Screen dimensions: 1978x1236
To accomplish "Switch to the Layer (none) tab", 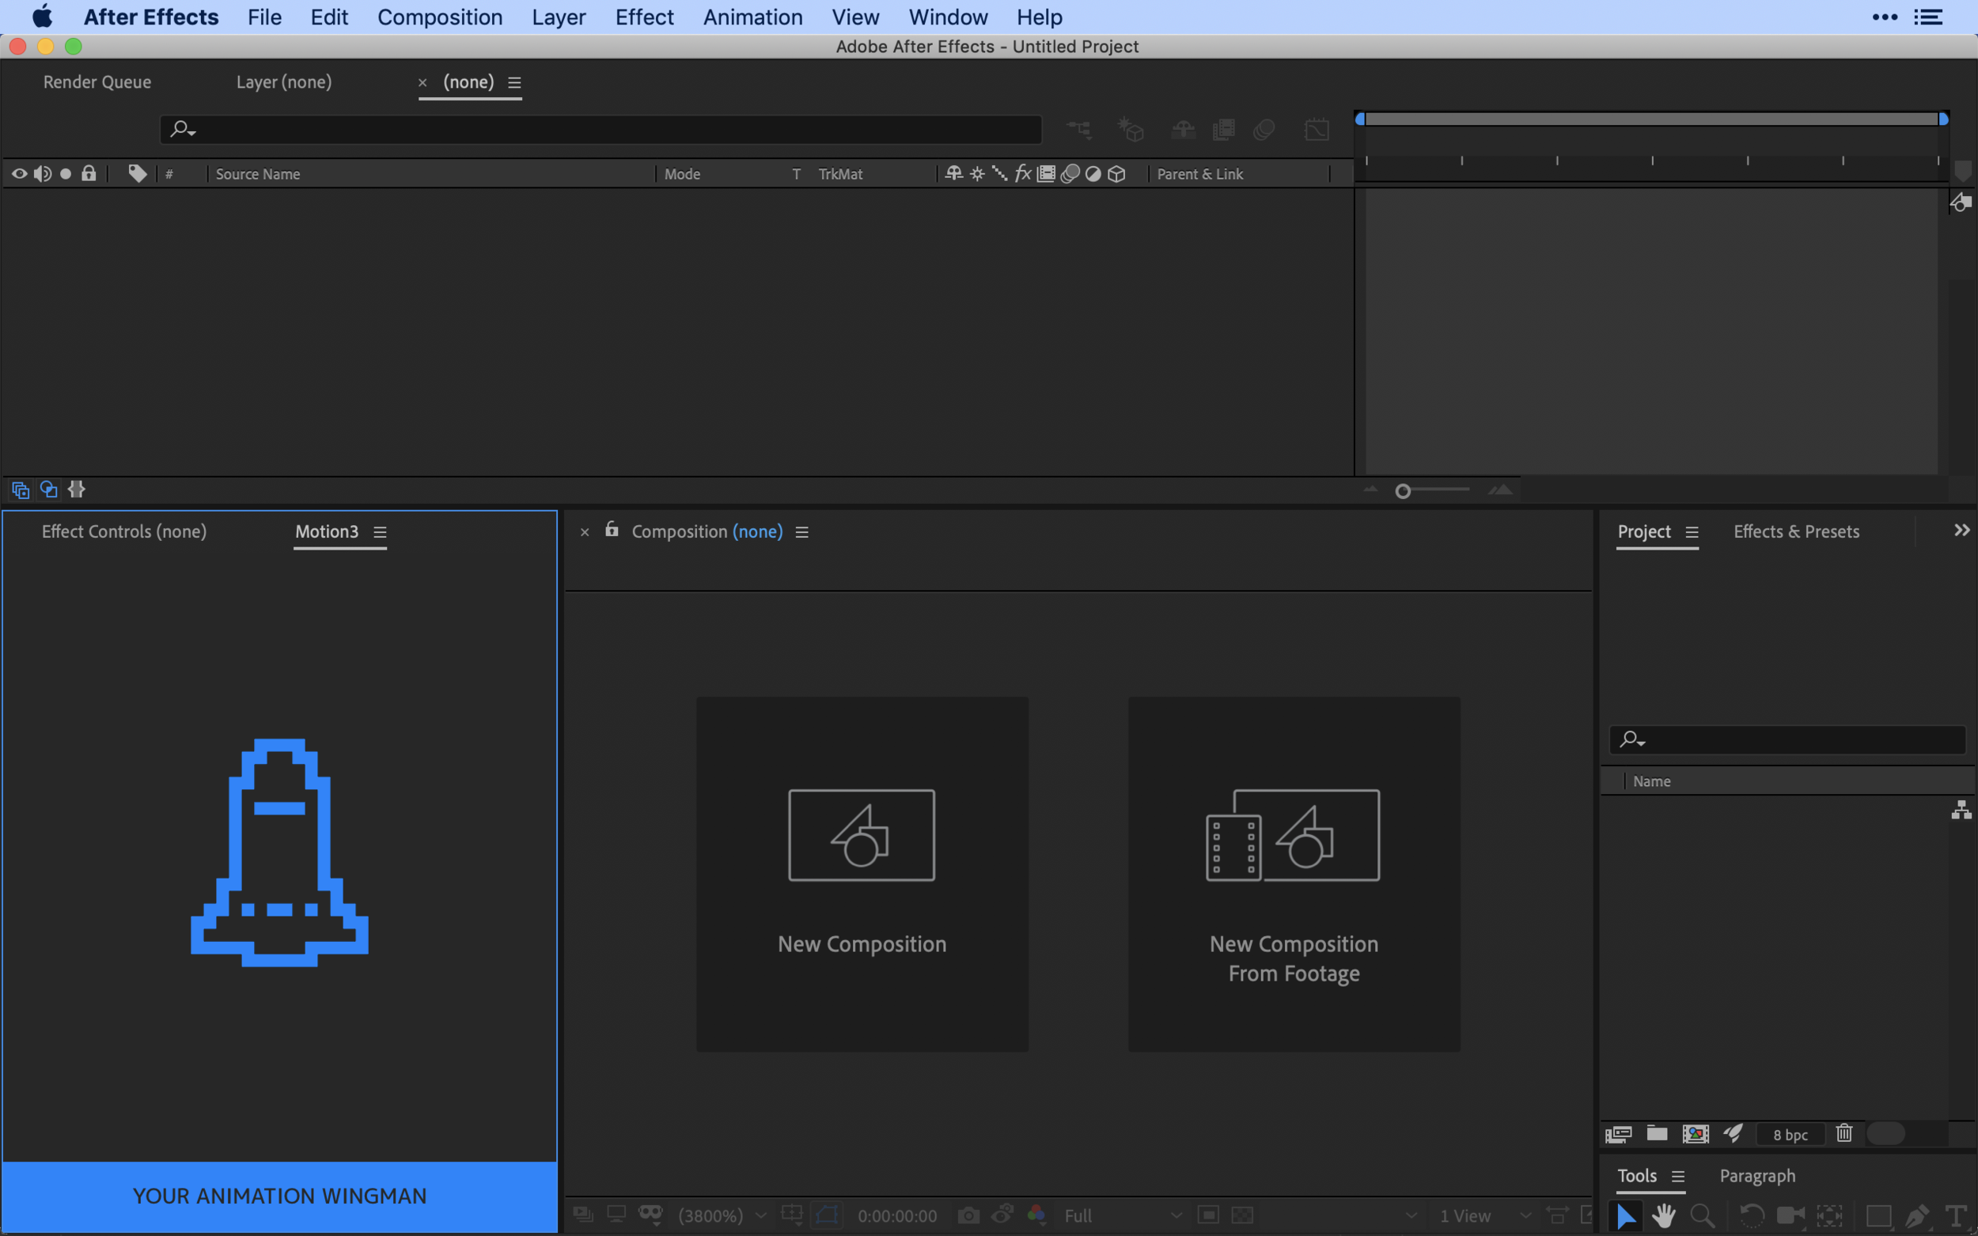I will pyautogui.click(x=284, y=81).
